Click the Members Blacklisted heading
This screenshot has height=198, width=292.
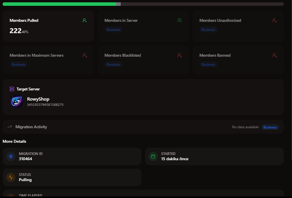pos(123,56)
